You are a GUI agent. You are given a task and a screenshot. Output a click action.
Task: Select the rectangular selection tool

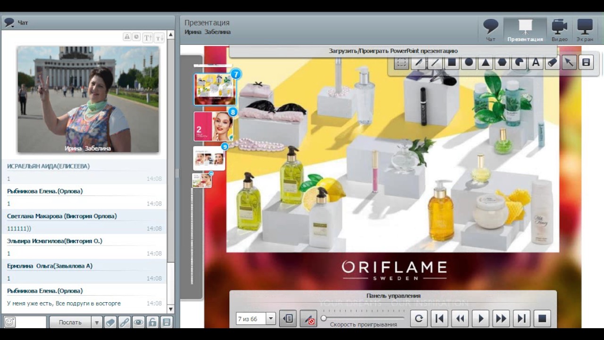tap(401, 63)
